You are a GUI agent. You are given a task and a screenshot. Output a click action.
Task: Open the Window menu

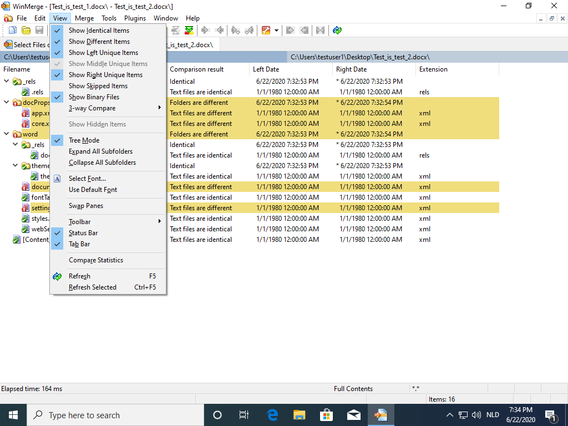coord(166,18)
